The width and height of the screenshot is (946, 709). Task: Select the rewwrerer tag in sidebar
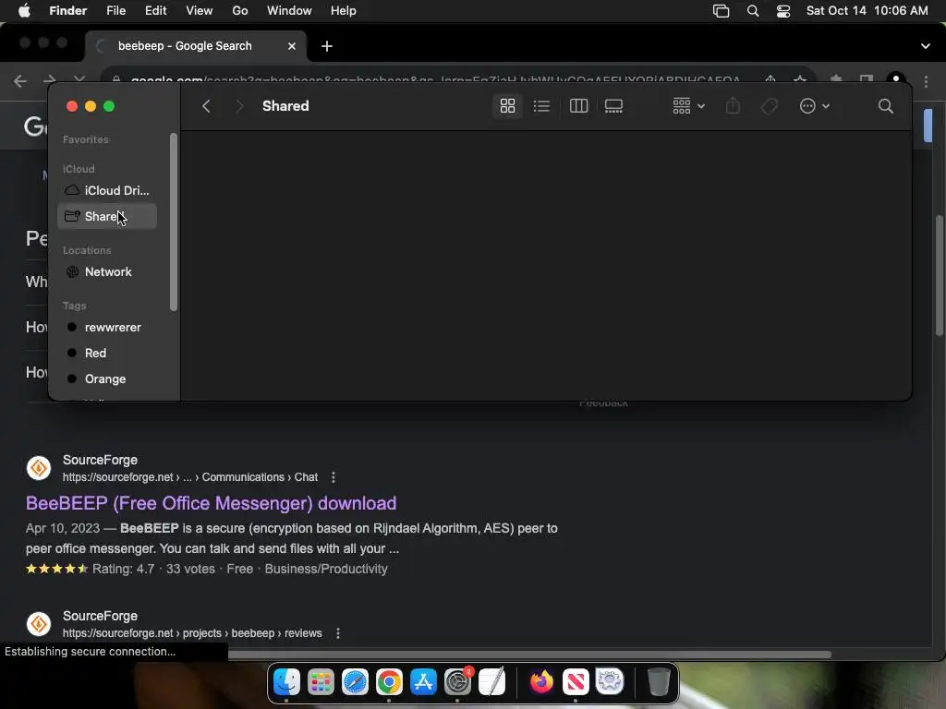point(107,328)
